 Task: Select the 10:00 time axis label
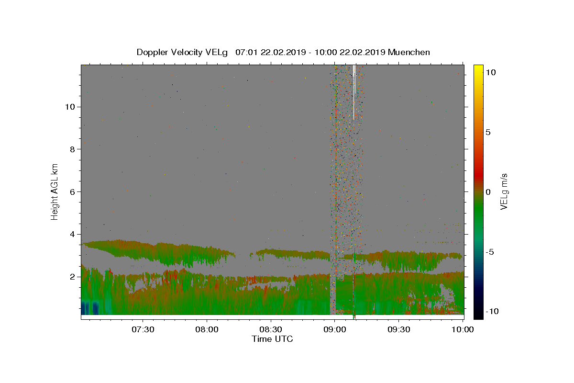(463, 329)
